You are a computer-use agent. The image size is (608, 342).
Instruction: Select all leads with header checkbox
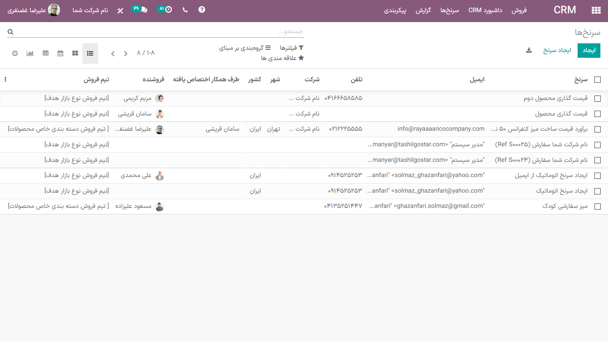(x=597, y=80)
